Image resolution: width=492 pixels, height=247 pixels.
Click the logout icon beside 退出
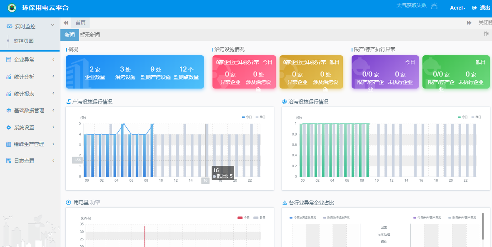[475, 8]
